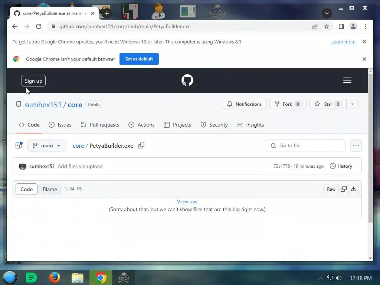Open Firefox from the taskbar

54,278
